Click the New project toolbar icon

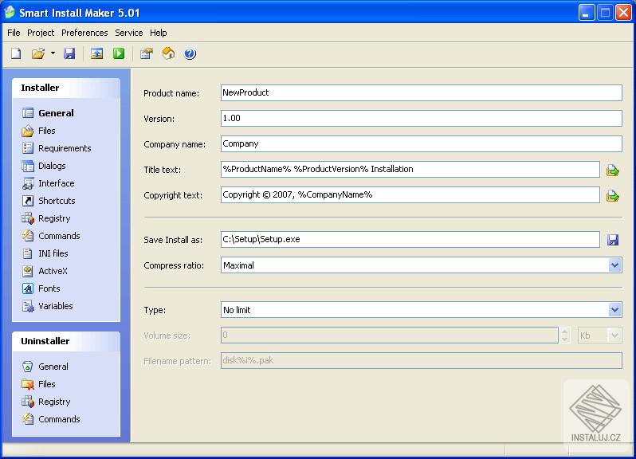pyautogui.click(x=16, y=53)
